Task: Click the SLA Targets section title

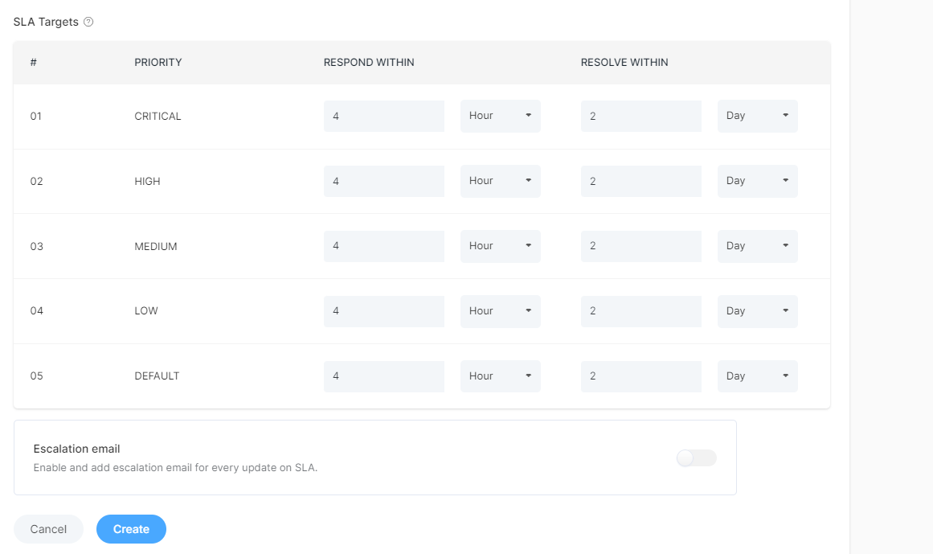Action: point(46,22)
